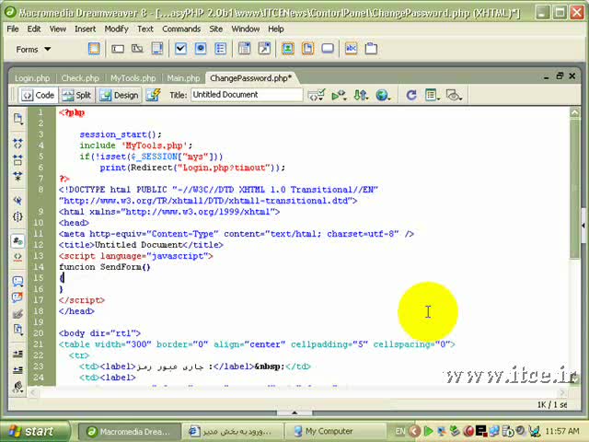
Task: Open Preview/Debug in Browser dropdown
Action: coord(383,95)
